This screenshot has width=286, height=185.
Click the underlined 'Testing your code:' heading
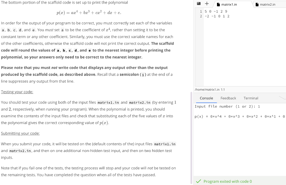16,92
